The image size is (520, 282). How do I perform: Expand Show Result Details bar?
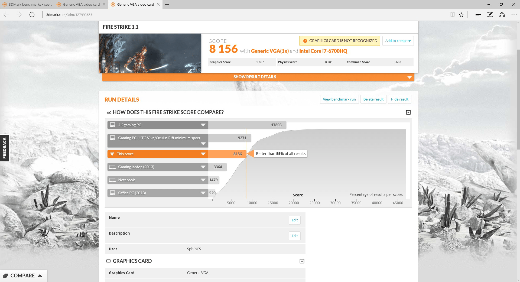click(x=258, y=77)
